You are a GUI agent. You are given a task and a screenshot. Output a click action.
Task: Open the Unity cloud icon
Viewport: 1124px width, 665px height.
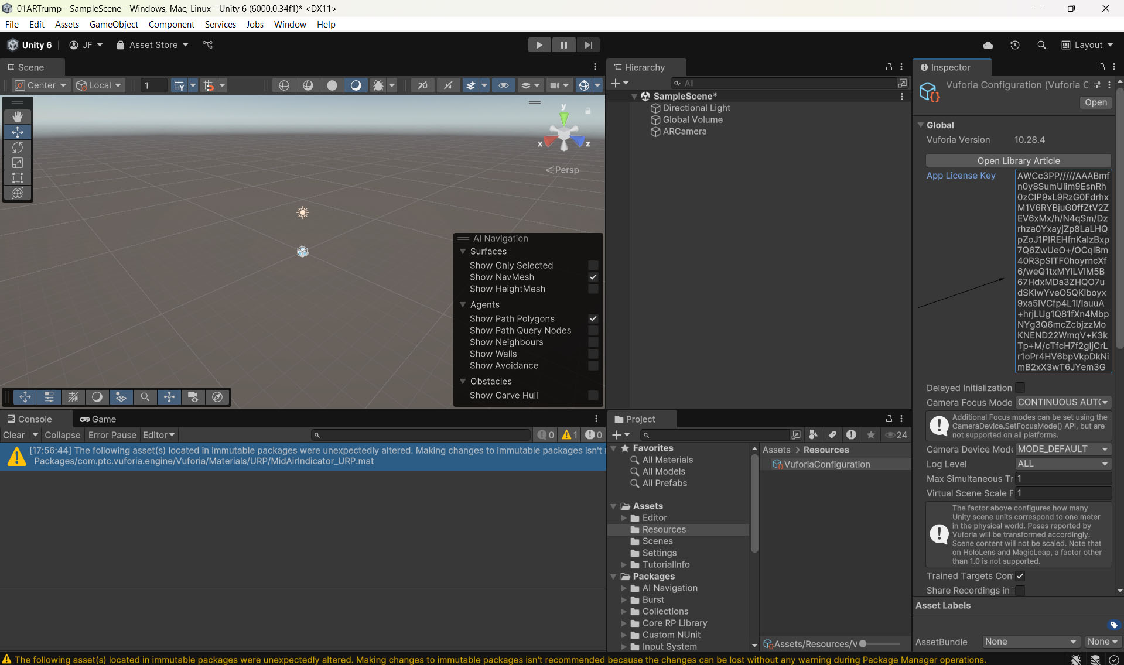point(988,45)
